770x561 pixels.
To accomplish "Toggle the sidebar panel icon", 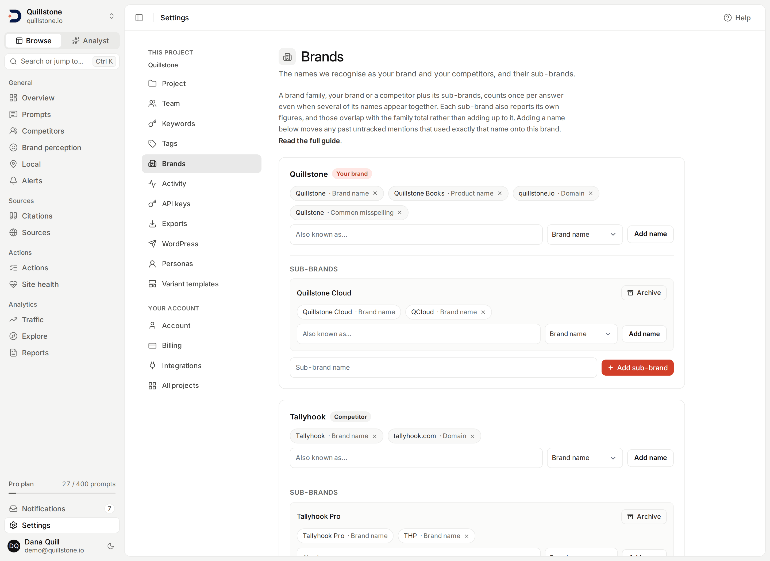I will coord(139,18).
